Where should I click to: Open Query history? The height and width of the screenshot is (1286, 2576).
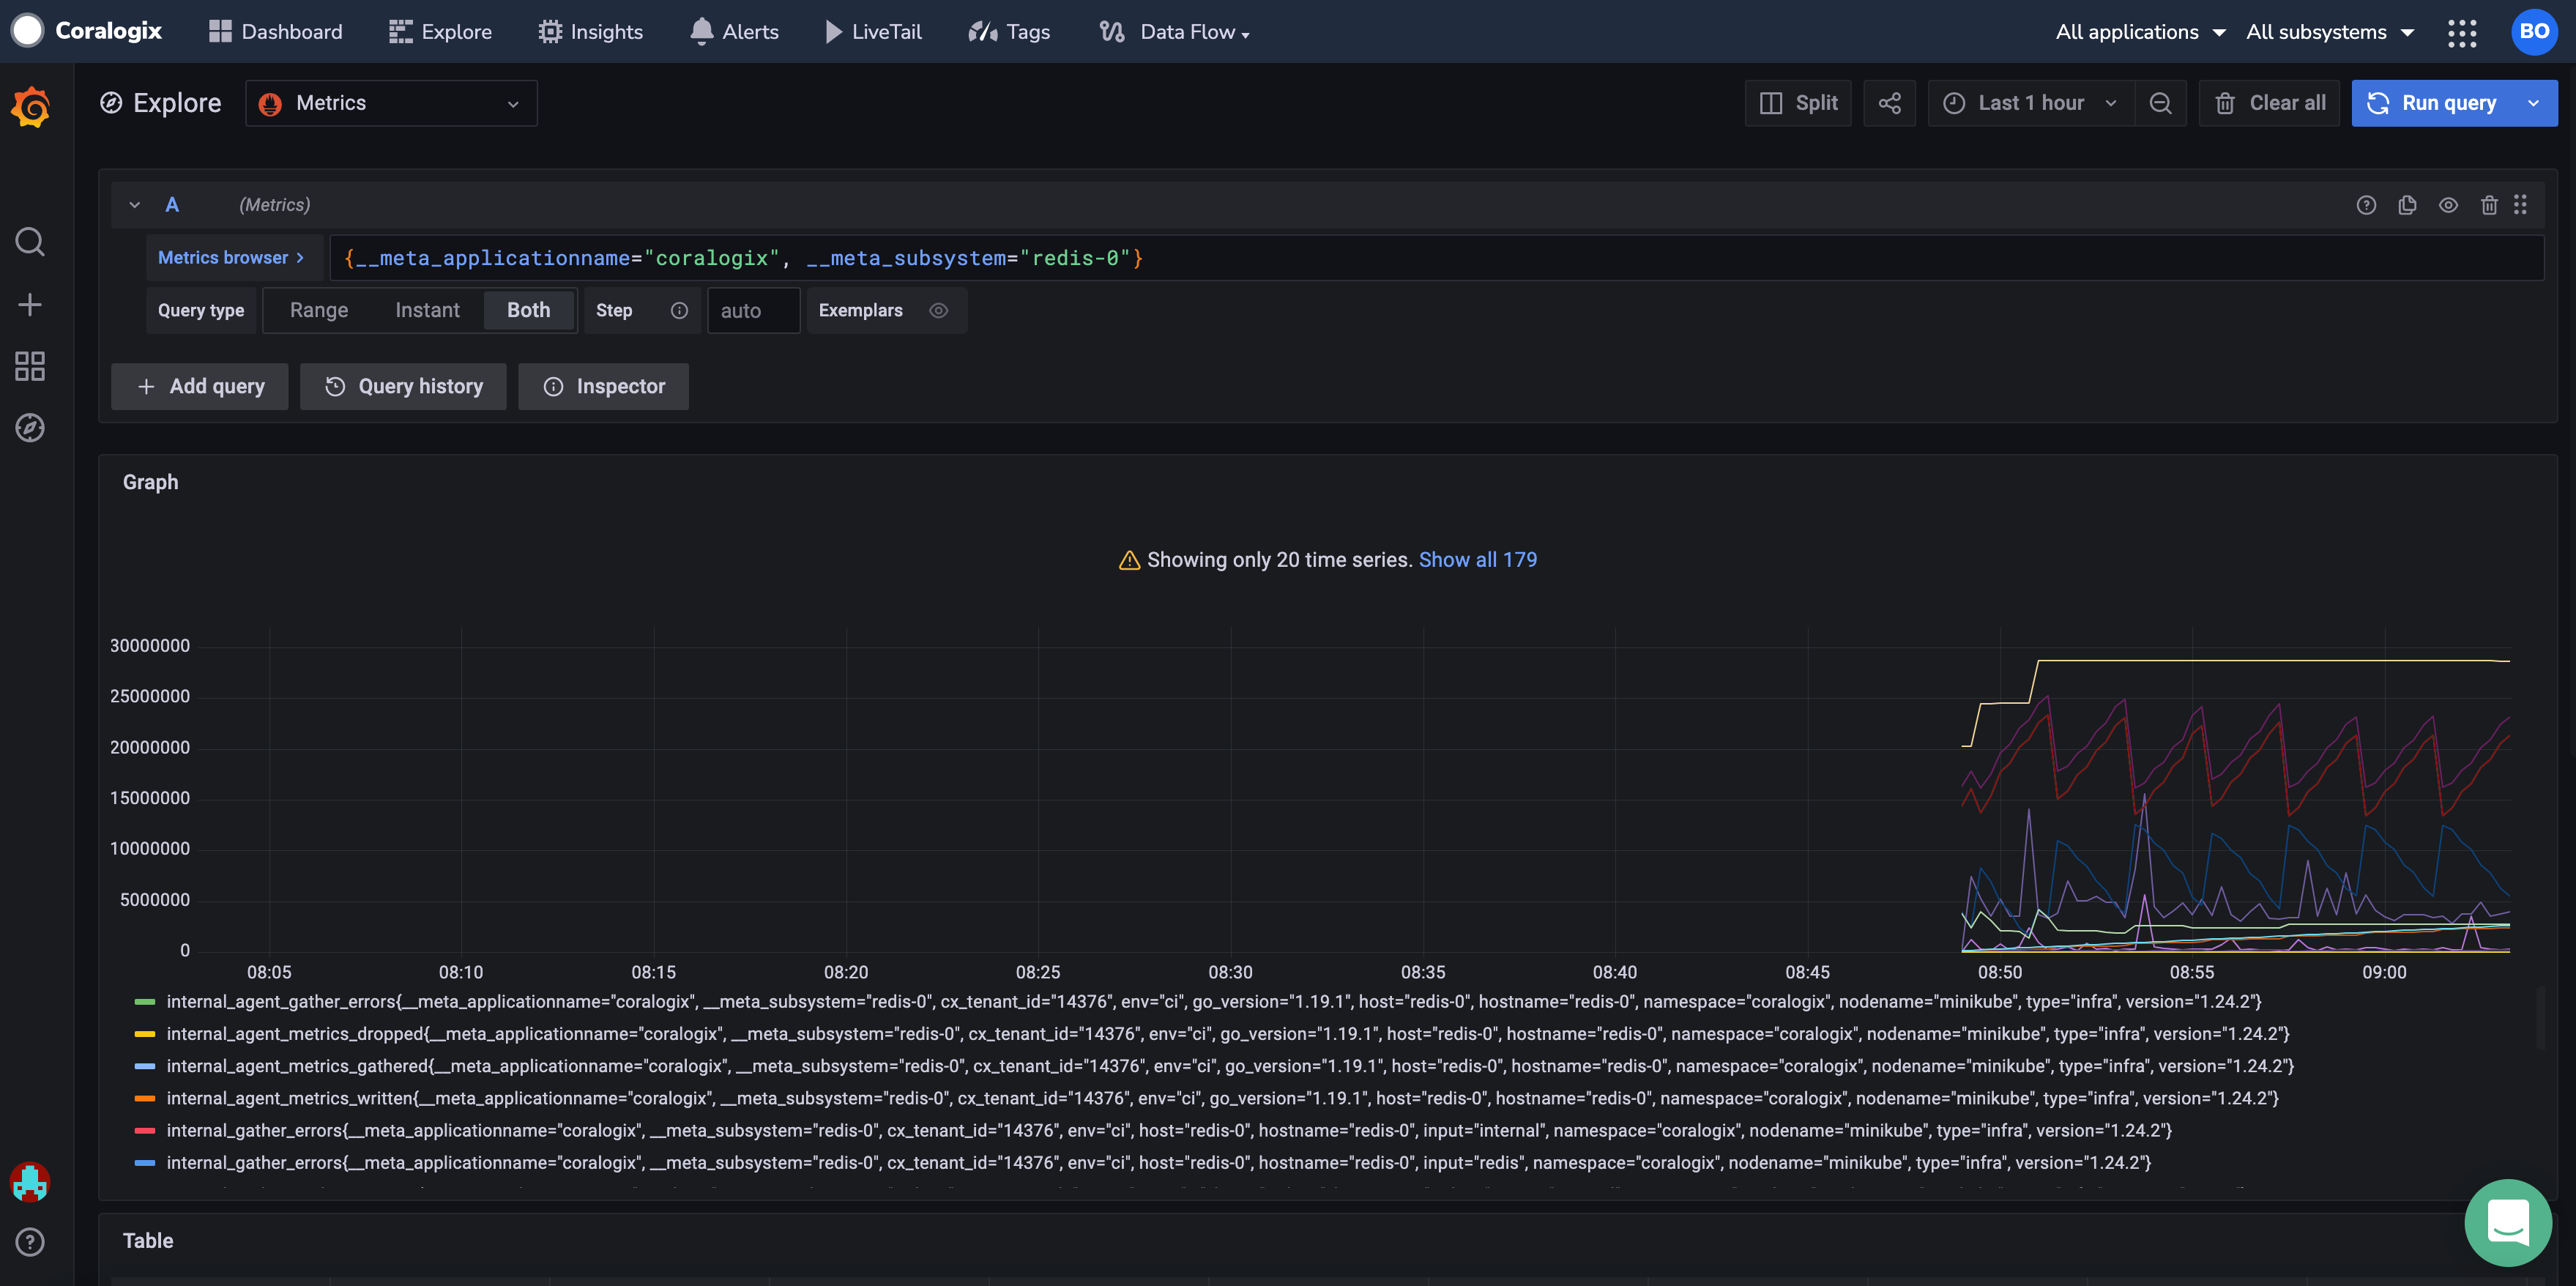(x=403, y=386)
